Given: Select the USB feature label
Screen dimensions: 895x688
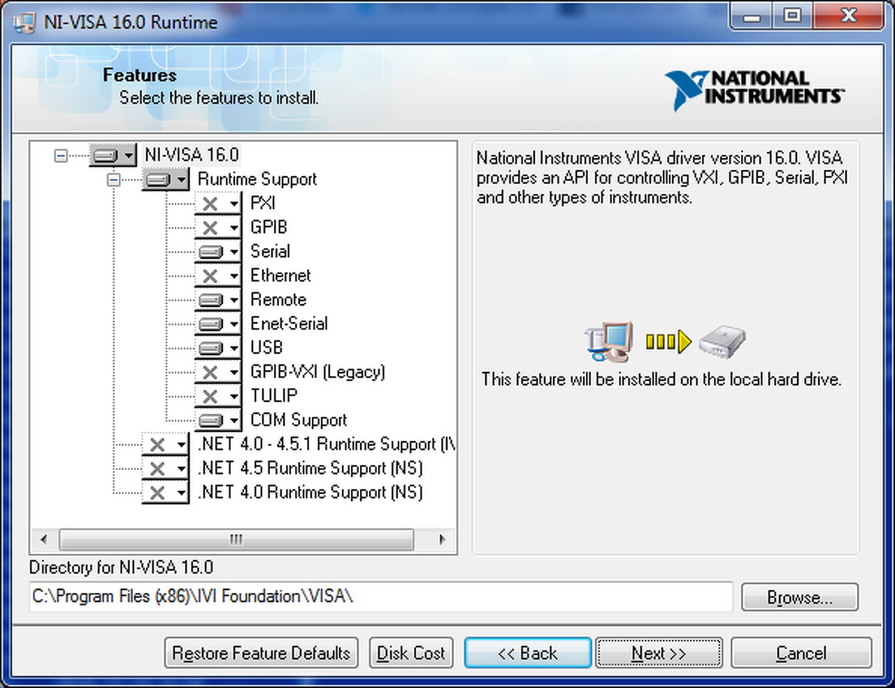Looking at the screenshot, I should (266, 348).
